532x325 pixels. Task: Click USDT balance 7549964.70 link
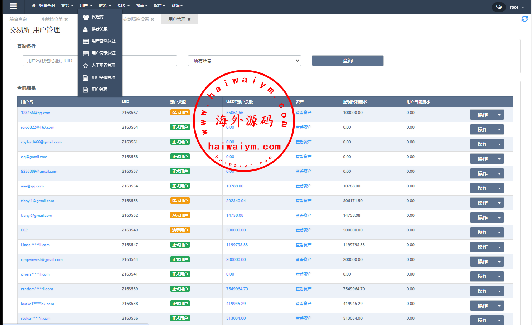point(237,289)
